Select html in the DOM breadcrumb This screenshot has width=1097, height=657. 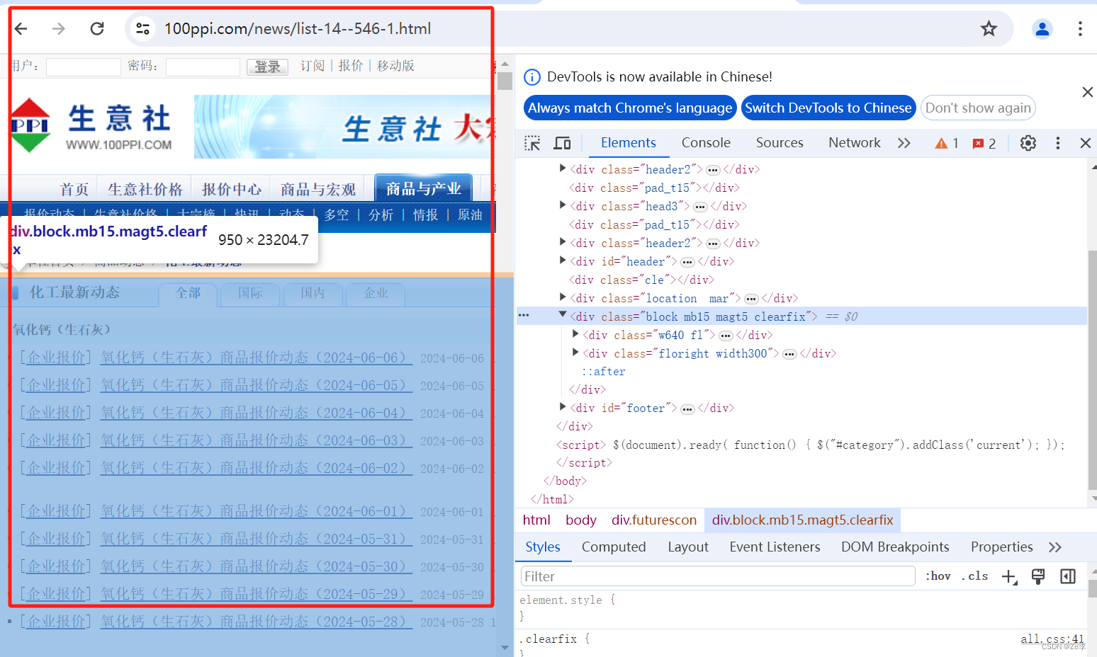point(536,520)
